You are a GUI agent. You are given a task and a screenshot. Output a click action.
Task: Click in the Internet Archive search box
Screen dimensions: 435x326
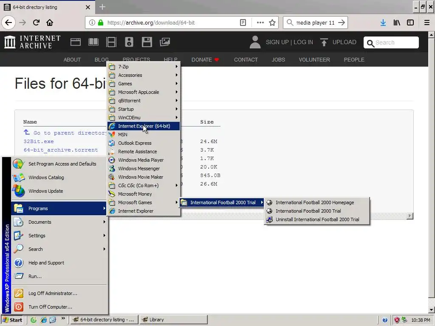click(391, 42)
